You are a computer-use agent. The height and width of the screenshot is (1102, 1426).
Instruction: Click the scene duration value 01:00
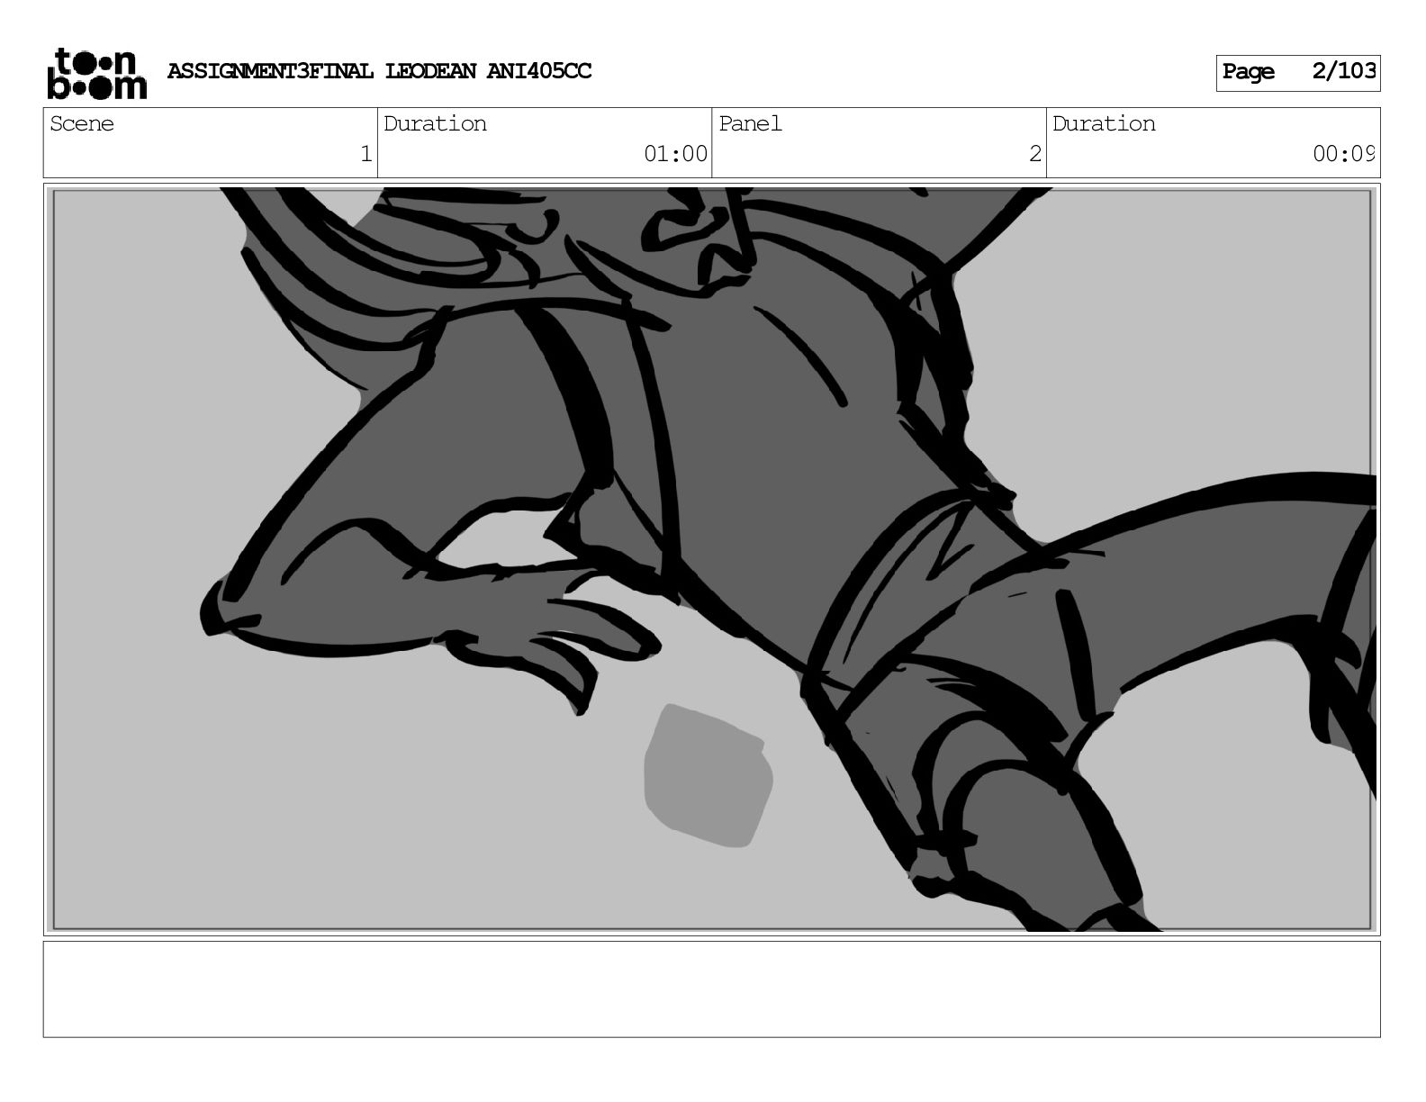point(675,154)
